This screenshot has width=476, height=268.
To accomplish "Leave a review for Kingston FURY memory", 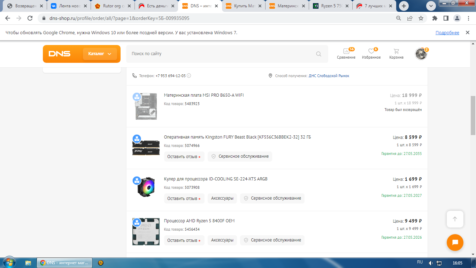I will [x=184, y=156].
